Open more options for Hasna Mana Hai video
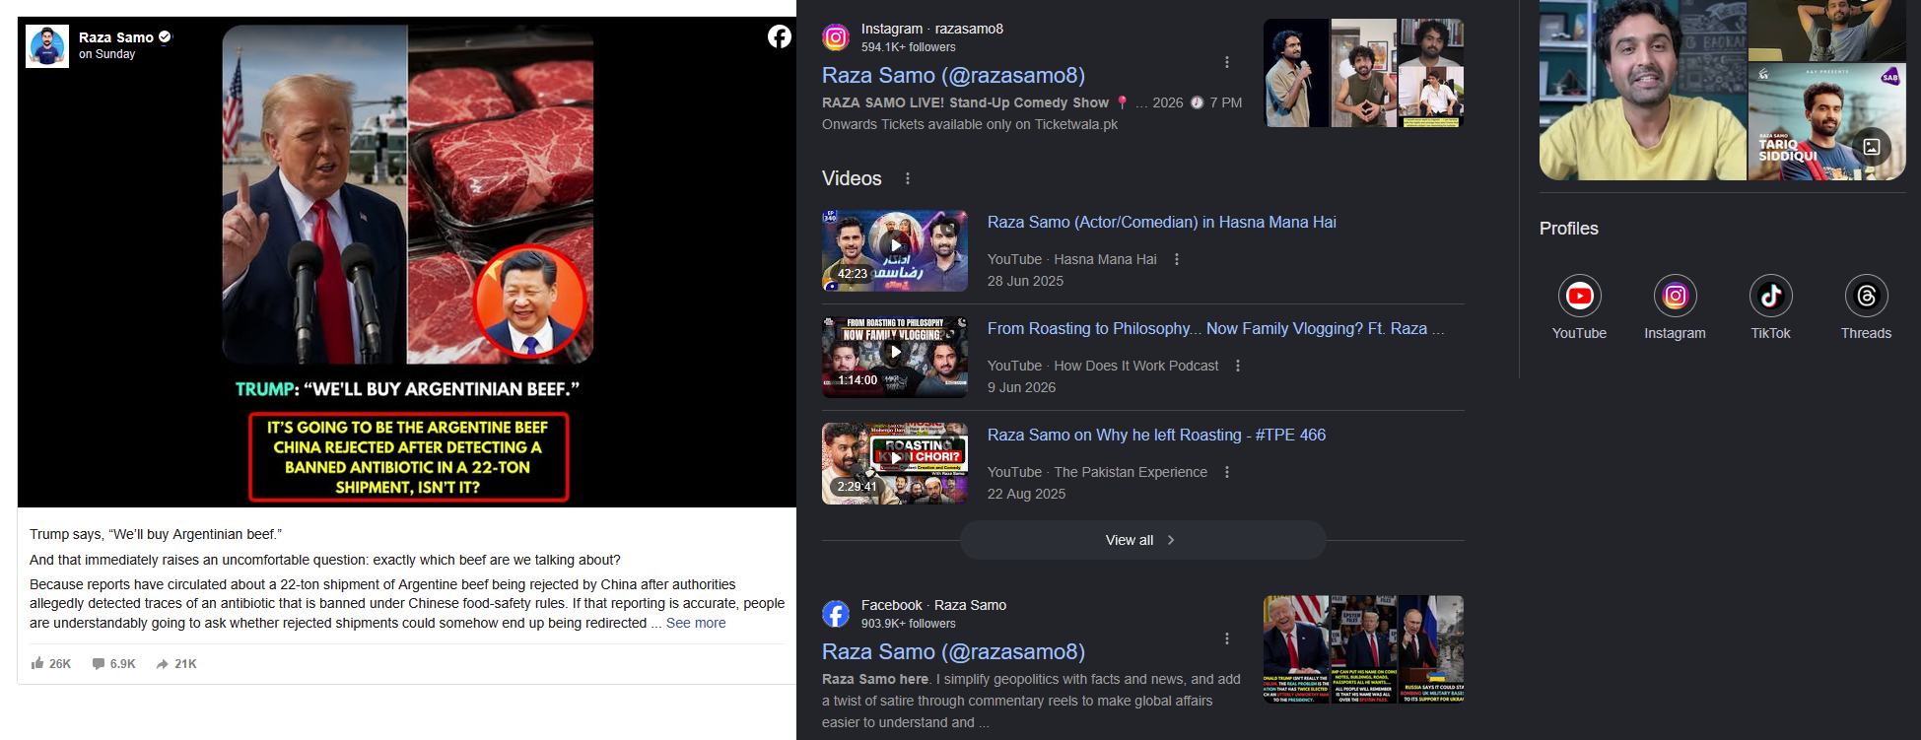 click(1177, 259)
